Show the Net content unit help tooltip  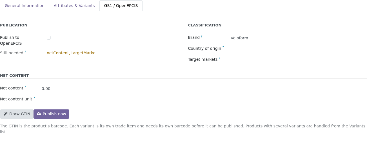tap(34, 98)
